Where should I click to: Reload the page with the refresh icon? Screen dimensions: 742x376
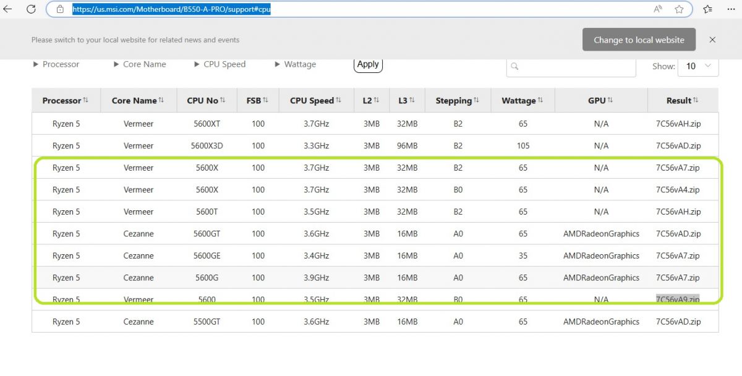coord(31,9)
